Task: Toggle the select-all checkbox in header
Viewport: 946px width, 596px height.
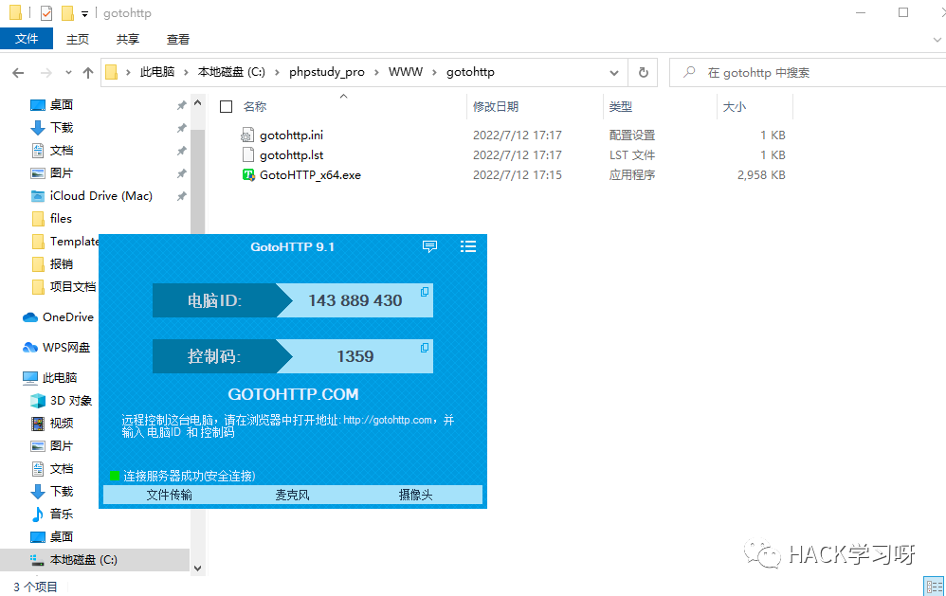Action: coord(227,107)
